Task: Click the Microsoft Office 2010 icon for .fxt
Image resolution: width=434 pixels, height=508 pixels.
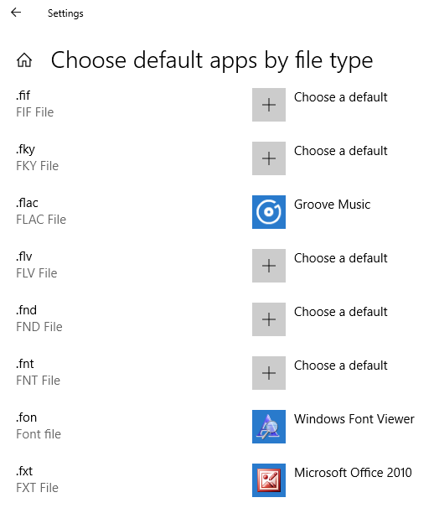Action: [269, 480]
